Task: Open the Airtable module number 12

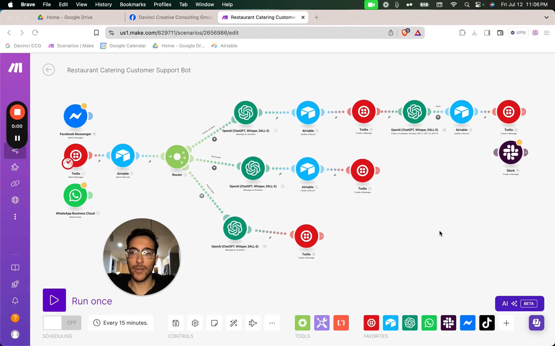Action: tap(462, 111)
